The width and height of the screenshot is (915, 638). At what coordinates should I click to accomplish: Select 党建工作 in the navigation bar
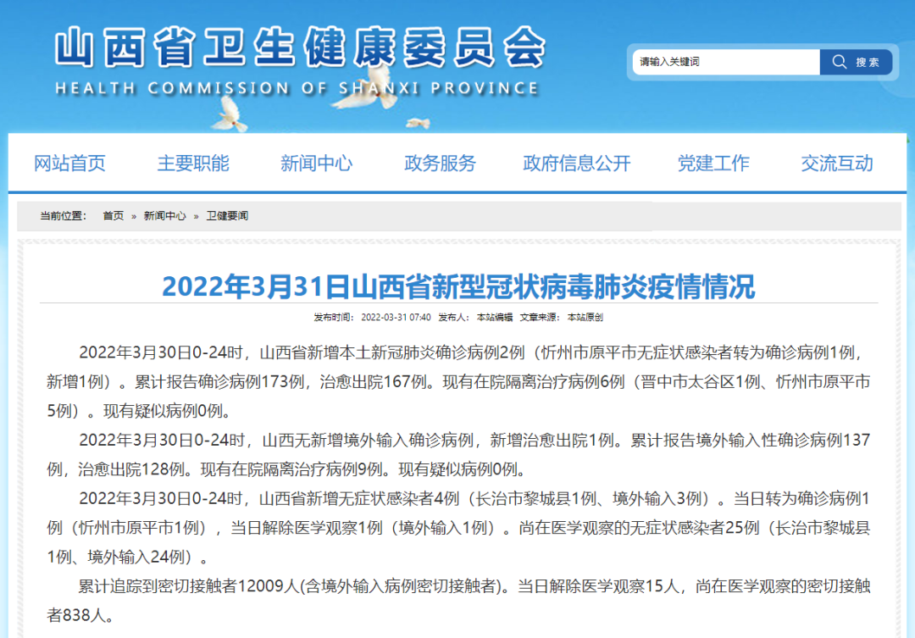click(713, 163)
